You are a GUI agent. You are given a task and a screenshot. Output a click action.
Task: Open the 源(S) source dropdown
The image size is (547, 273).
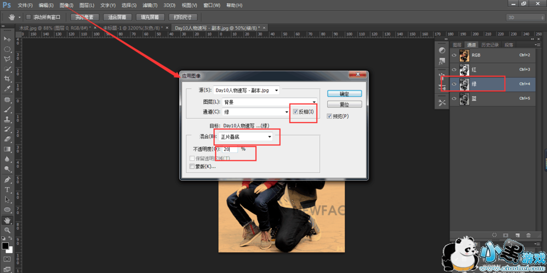(x=246, y=90)
